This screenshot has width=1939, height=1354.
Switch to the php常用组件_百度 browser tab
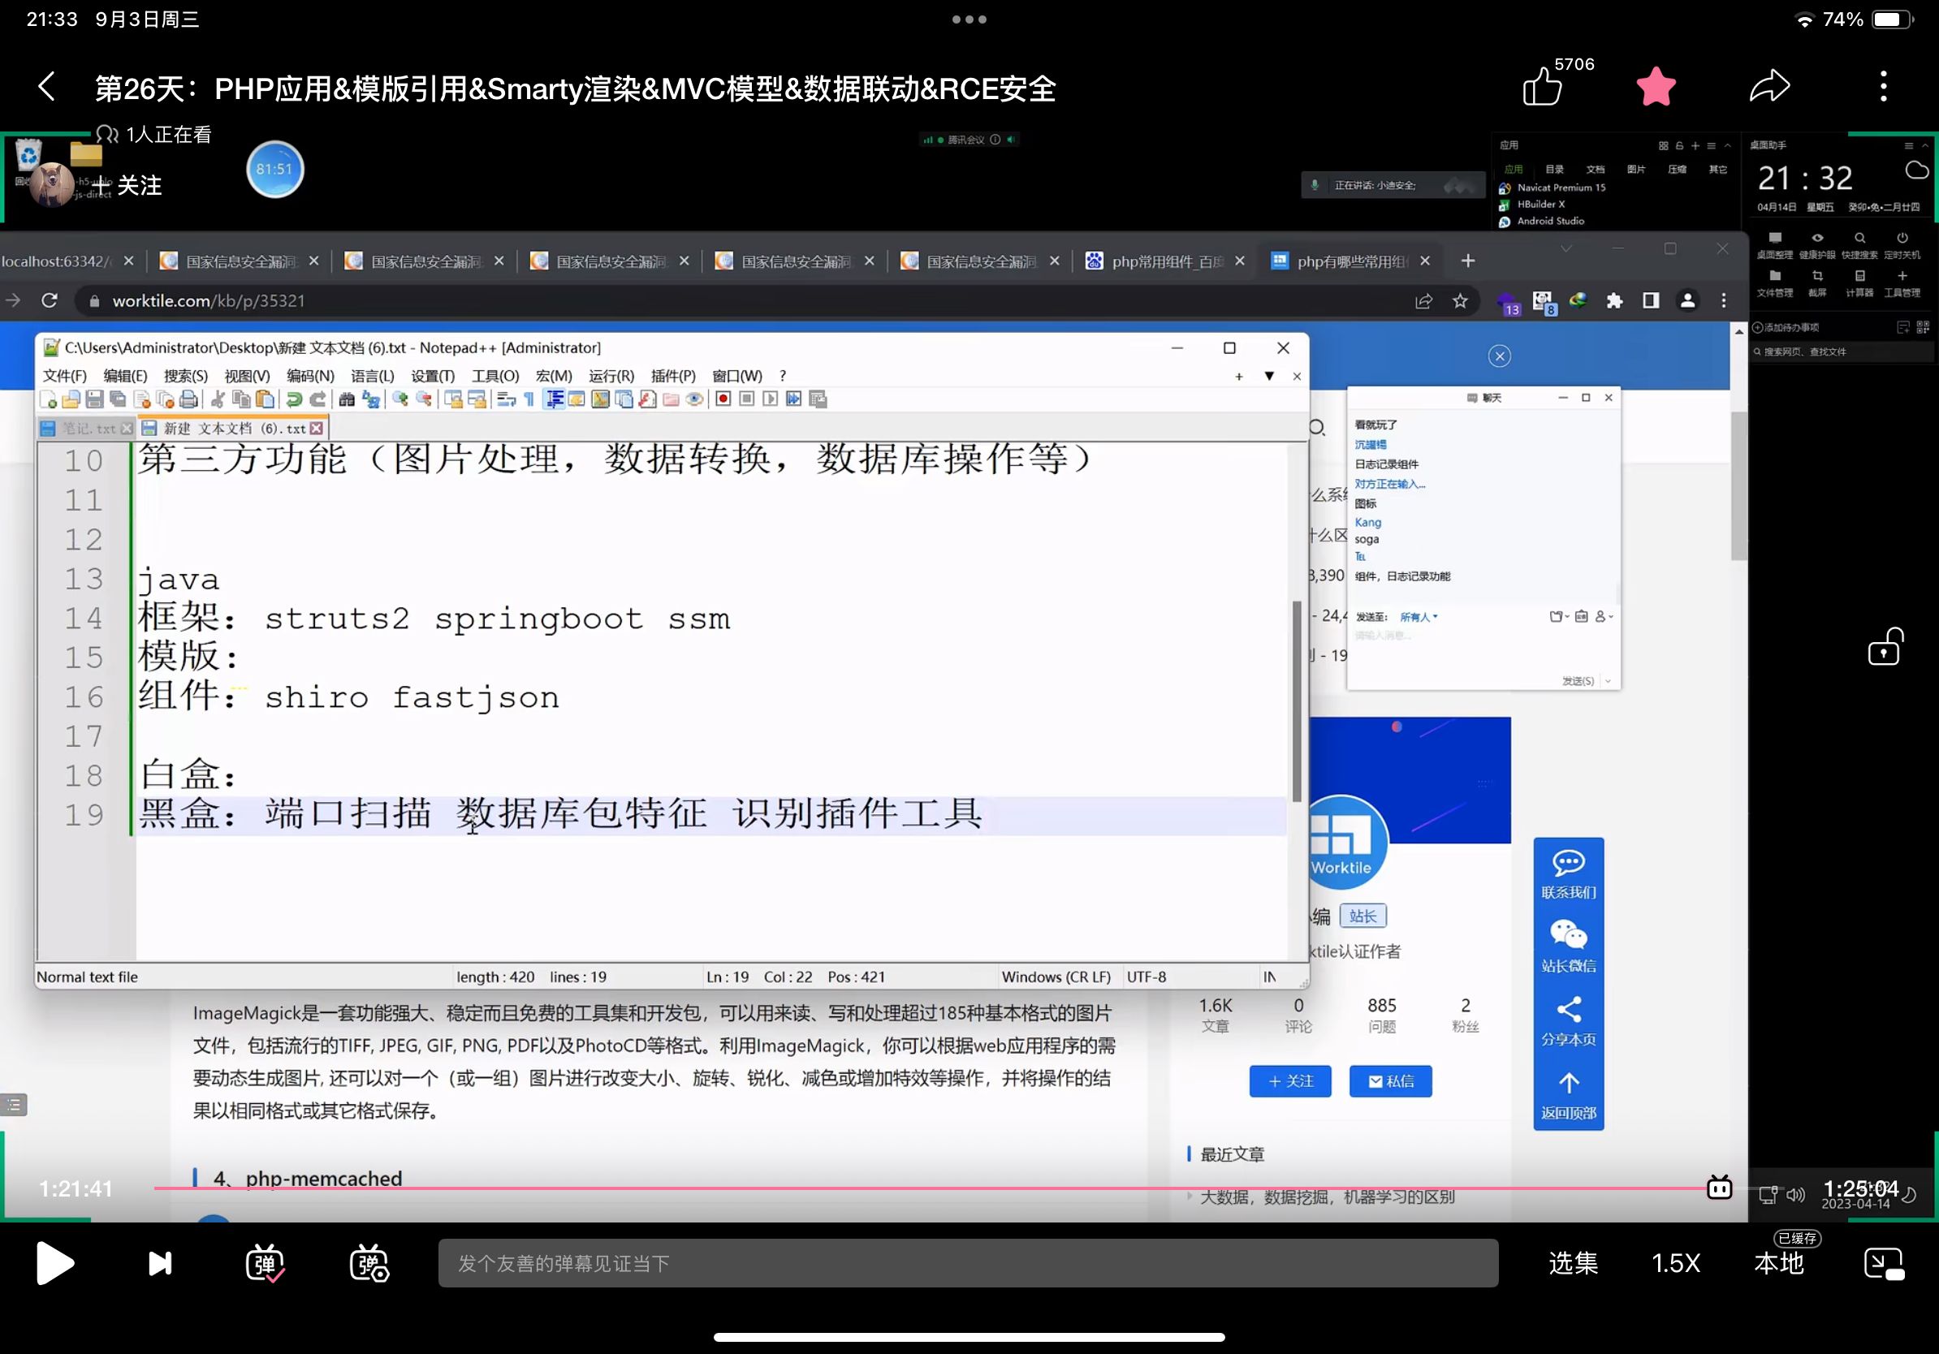click(1165, 261)
